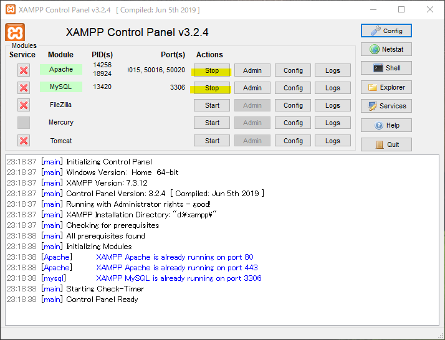Click log line 'Initializing Control Panel'
Viewport: 445px width, 340px height.
pos(109,162)
